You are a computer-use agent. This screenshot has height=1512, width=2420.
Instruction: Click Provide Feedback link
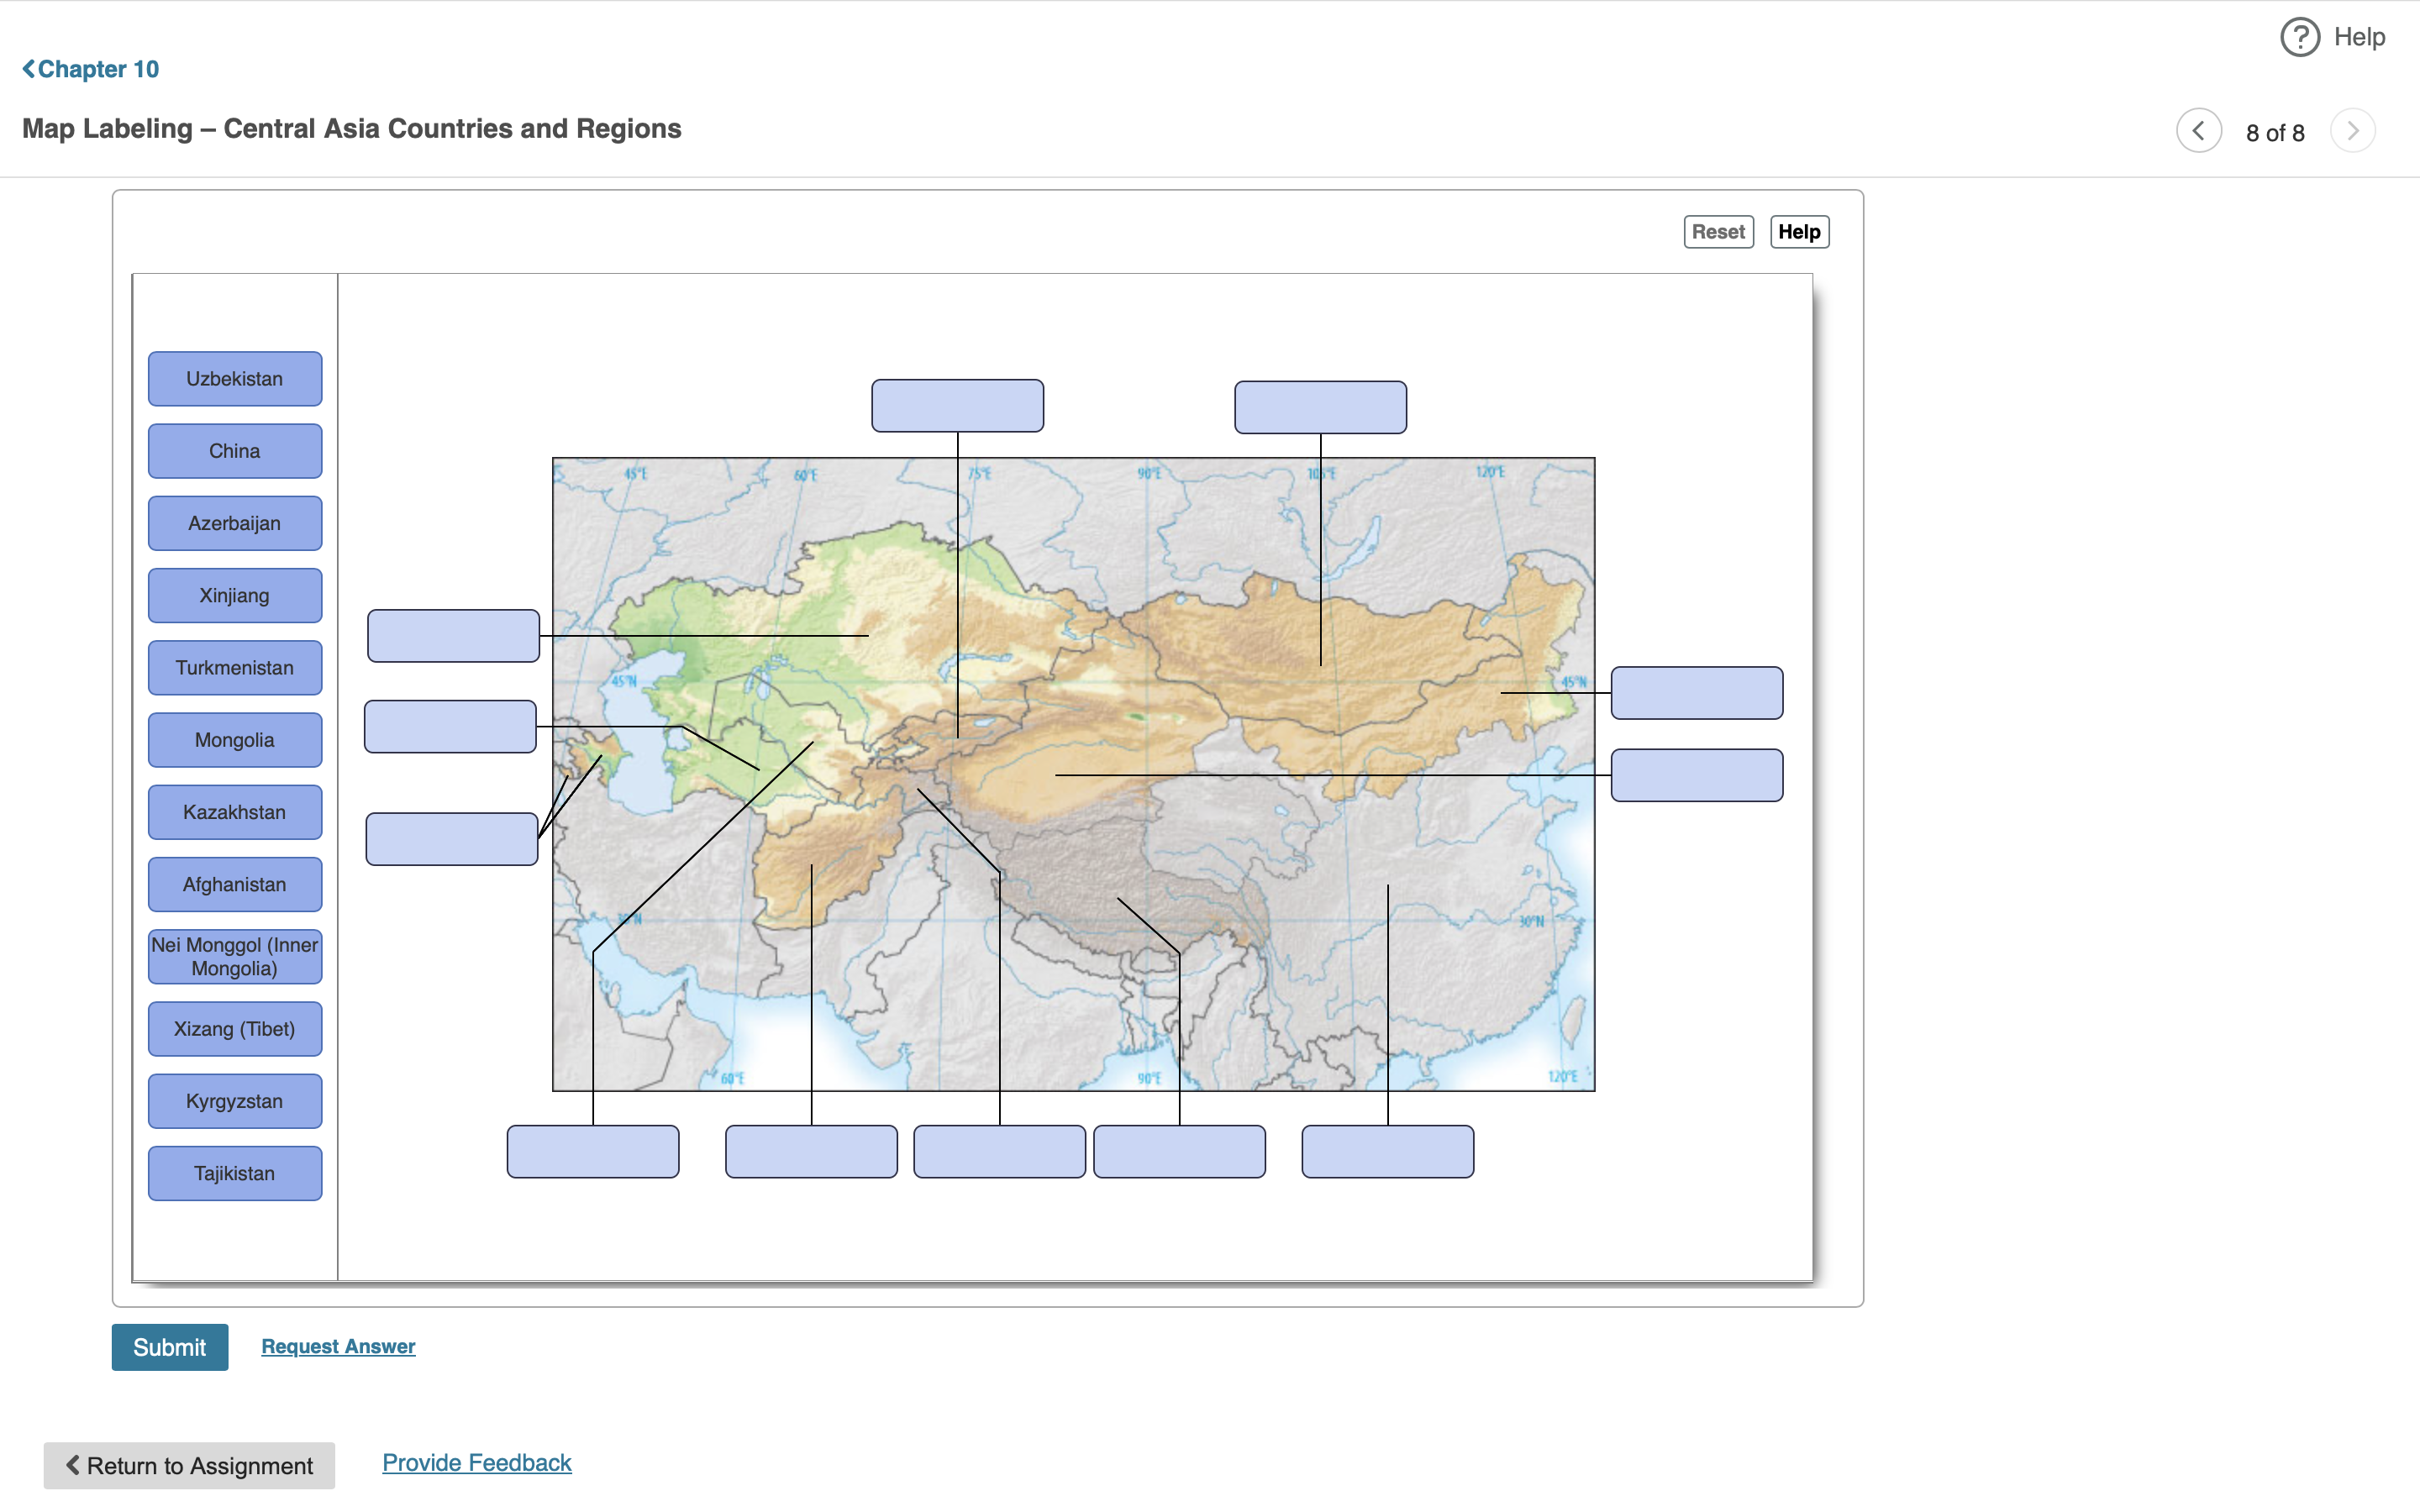[x=476, y=1462]
